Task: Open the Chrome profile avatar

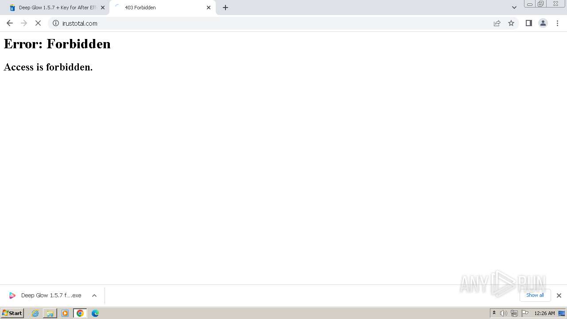Action: click(543, 23)
